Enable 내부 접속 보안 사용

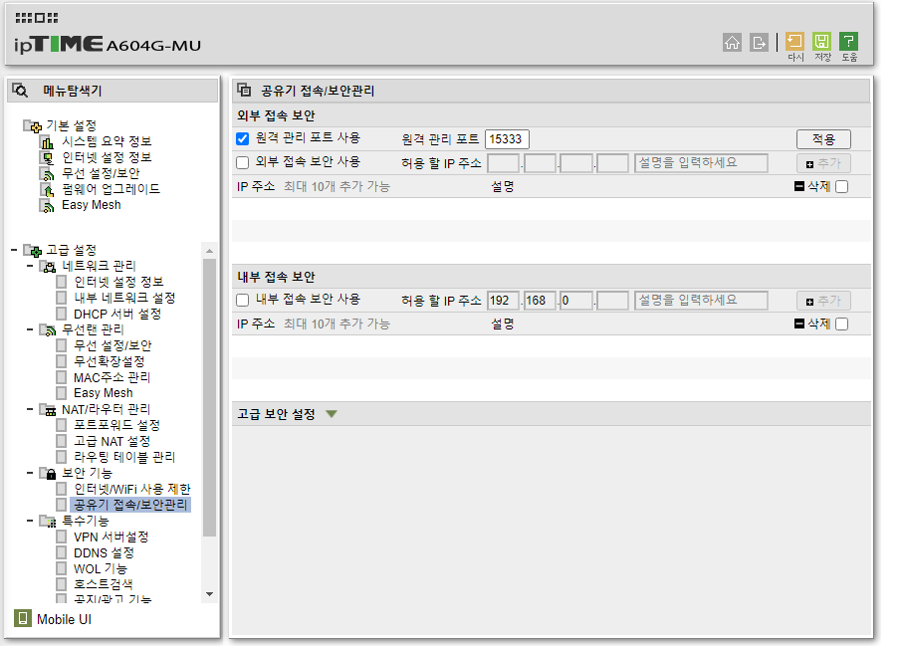coord(243,300)
